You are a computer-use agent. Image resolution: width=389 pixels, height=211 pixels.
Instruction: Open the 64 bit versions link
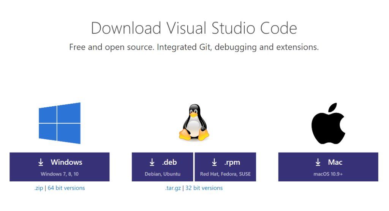(x=66, y=188)
